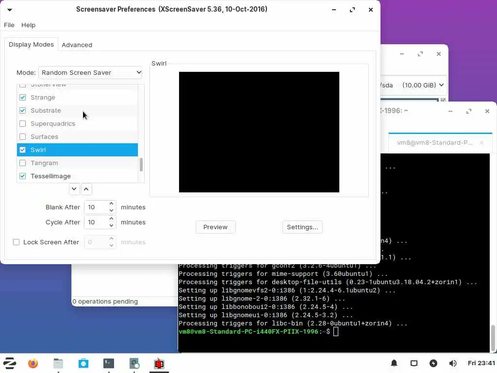This screenshot has width=497, height=373.
Task: Select the Tangram row in list
Action: click(x=77, y=163)
